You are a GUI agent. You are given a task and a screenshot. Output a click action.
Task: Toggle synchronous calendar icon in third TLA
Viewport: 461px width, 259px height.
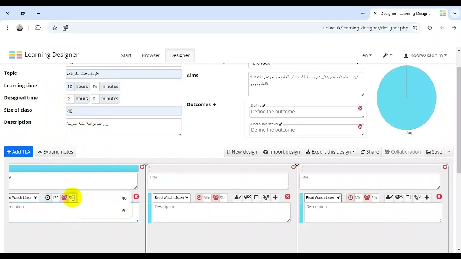pos(408,197)
